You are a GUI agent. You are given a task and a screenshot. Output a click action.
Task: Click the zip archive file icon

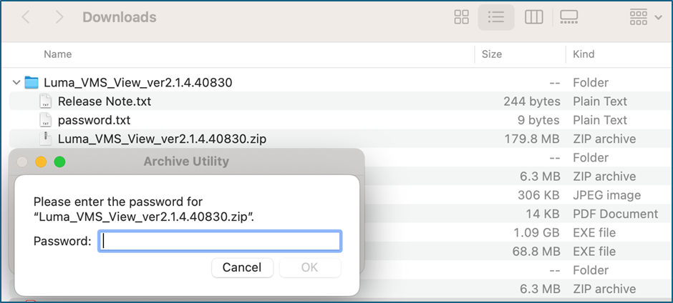pyautogui.click(x=45, y=139)
